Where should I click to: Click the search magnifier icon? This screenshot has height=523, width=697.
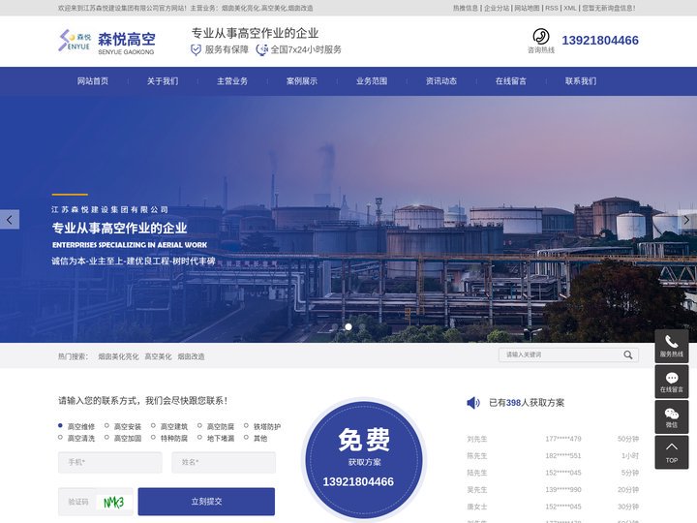click(627, 354)
